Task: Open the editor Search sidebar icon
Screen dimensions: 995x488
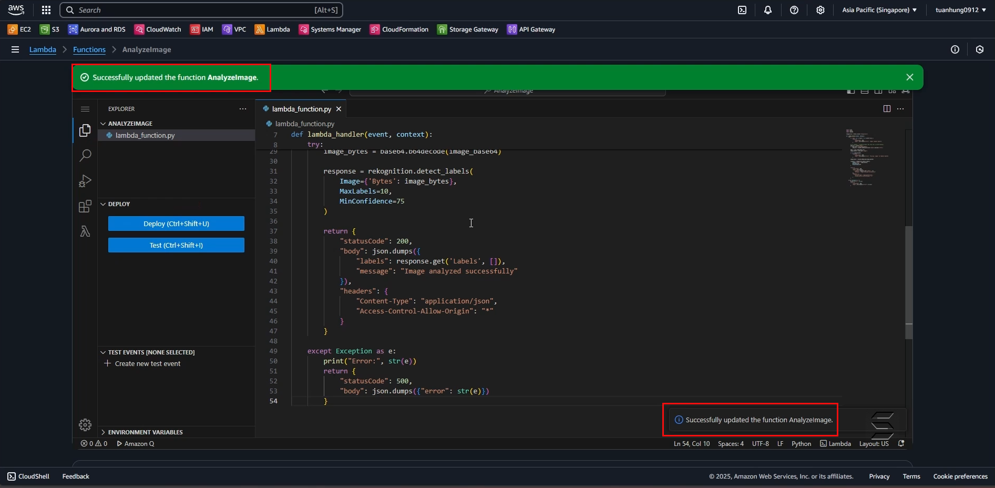Action: click(x=85, y=156)
